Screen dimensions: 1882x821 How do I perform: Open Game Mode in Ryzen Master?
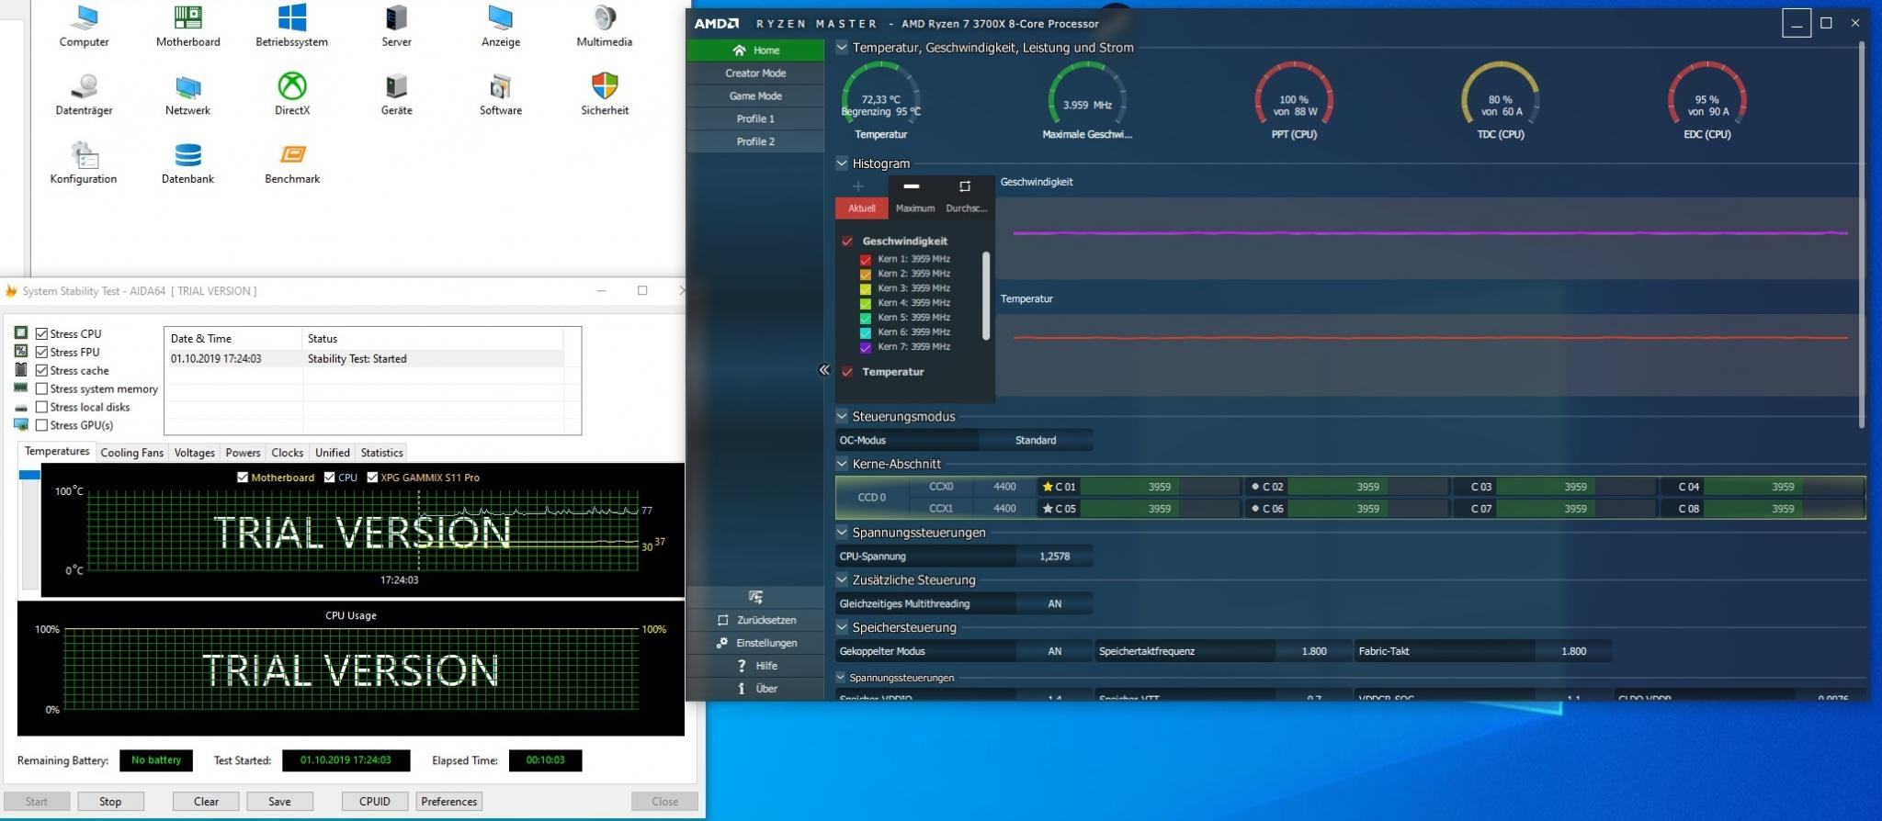pos(755,96)
